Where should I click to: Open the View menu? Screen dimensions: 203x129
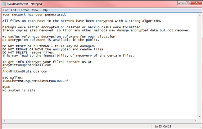click(35, 10)
